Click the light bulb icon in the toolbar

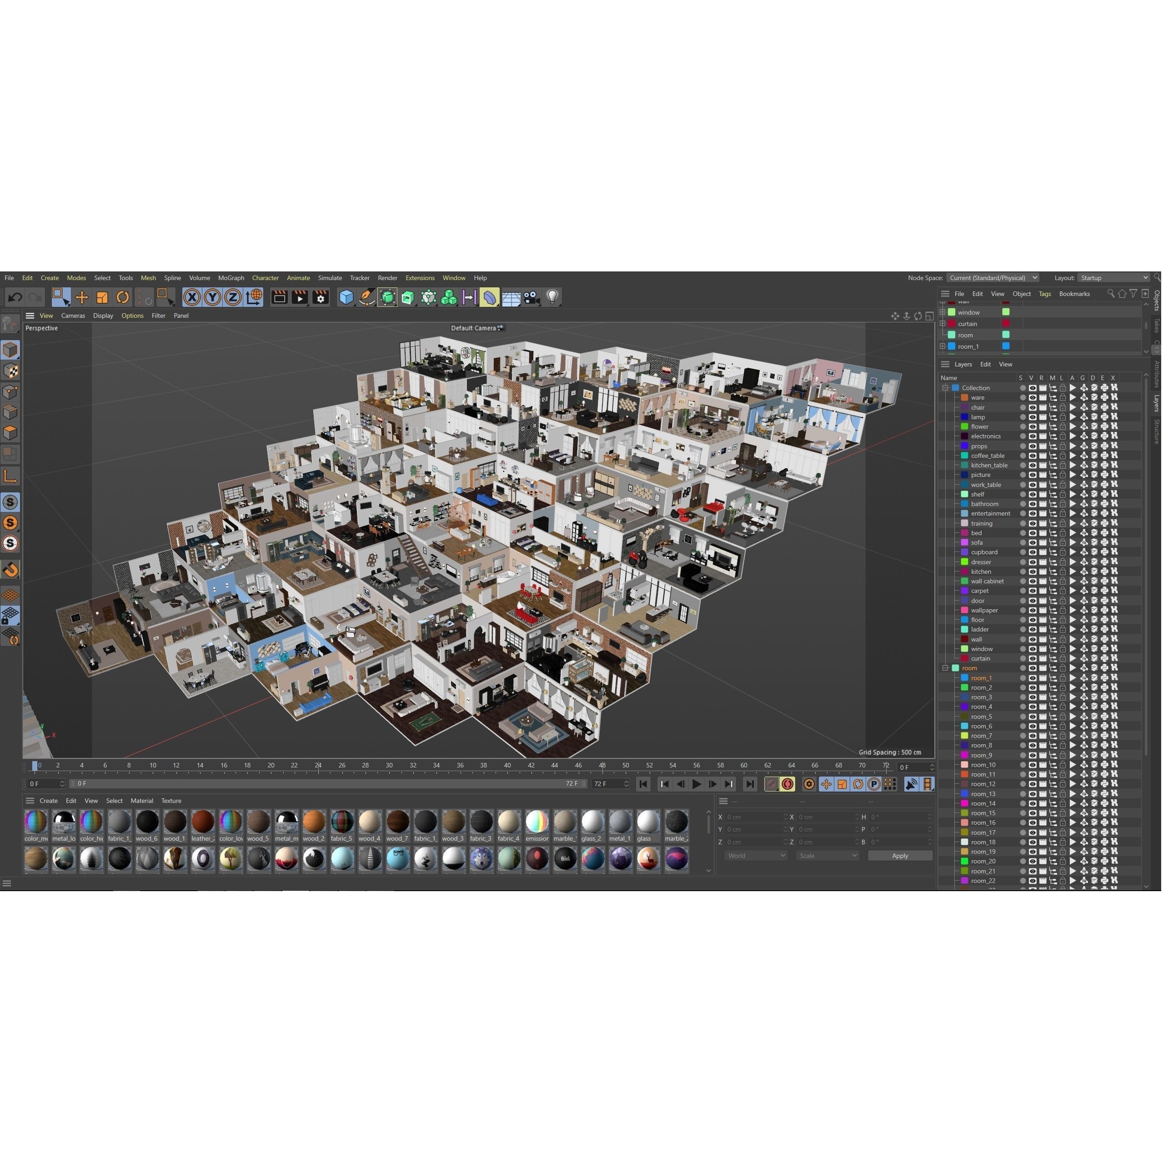point(551,297)
